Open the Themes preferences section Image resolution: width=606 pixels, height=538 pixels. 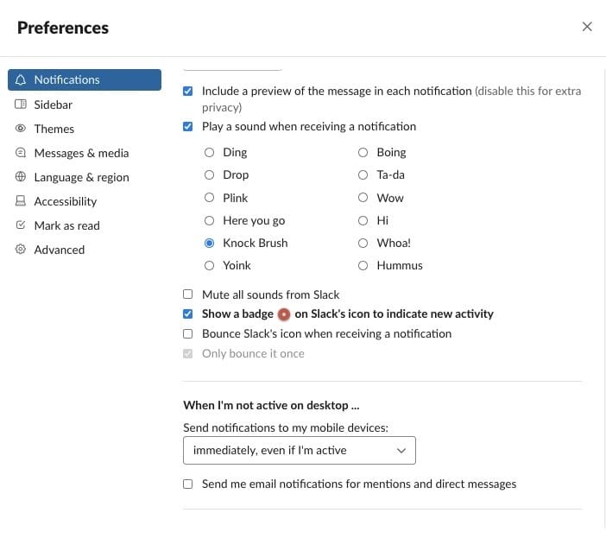point(54,129)
